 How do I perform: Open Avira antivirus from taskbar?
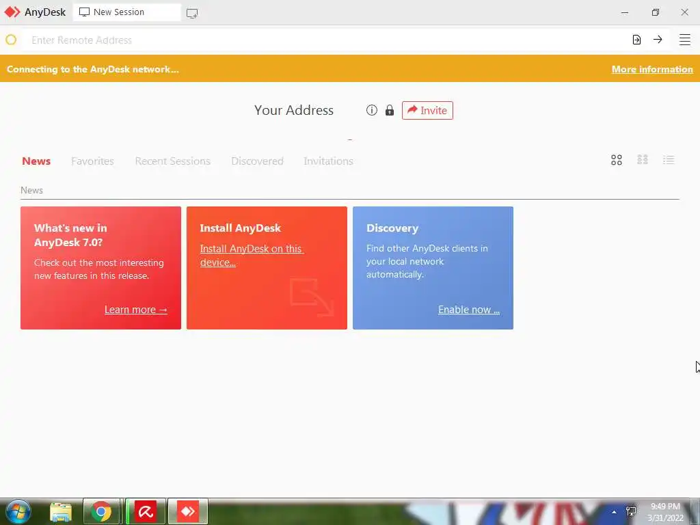[146, 511]
